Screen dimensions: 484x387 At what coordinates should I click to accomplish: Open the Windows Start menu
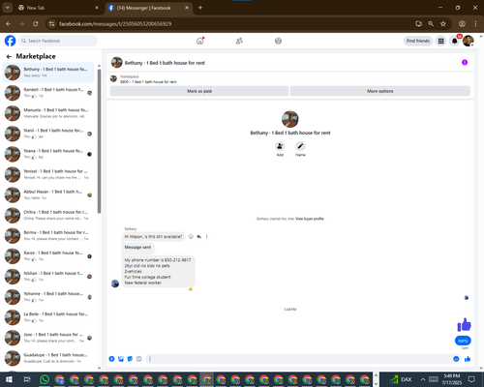9,379
